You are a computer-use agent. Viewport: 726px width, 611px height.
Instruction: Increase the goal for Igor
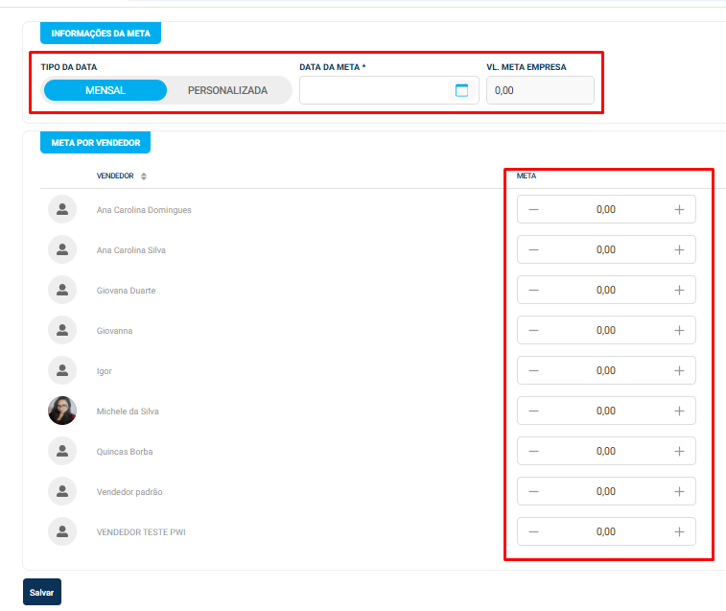[679, 370]
